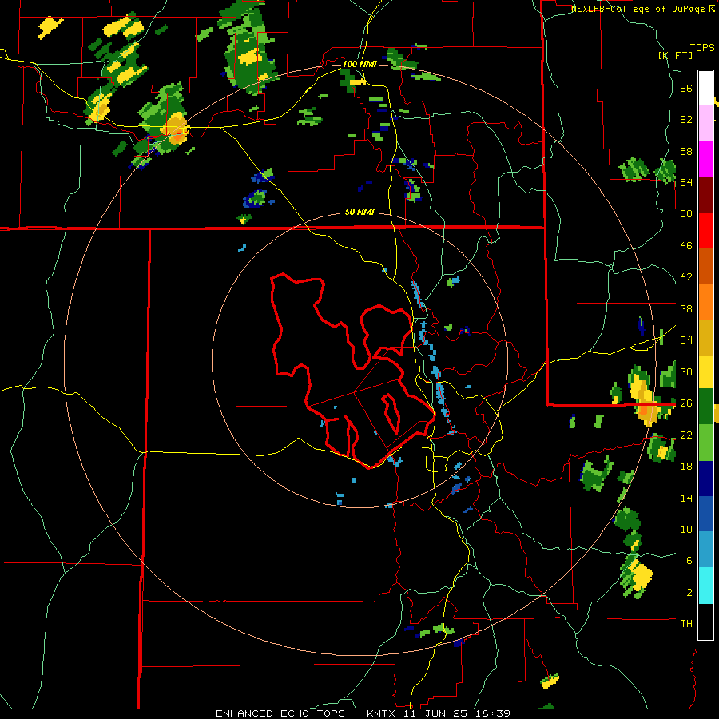Image resolution: width=719 pixels, height=719 pixels.
Task: Click the '6' legend value
Action: pyautogui.click(x=689, y=560)
